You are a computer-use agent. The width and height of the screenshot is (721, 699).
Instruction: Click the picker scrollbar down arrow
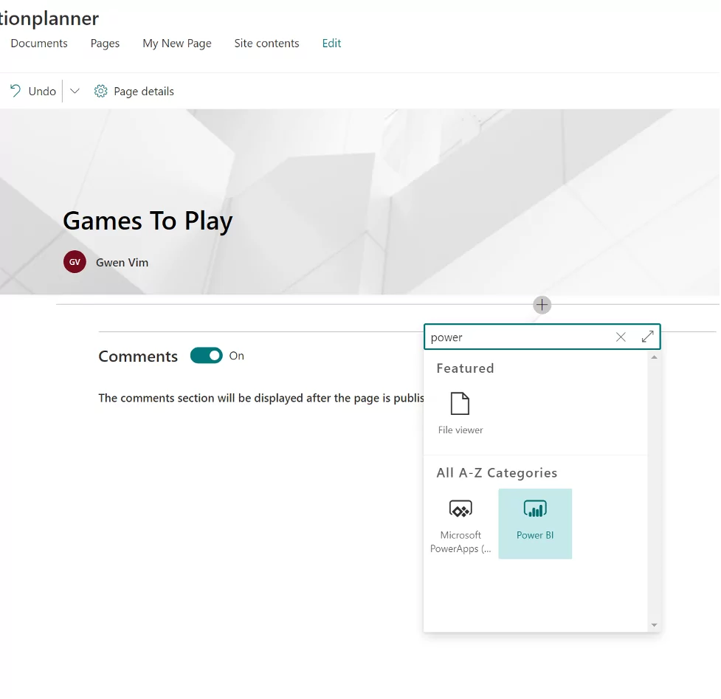(655, 625)
